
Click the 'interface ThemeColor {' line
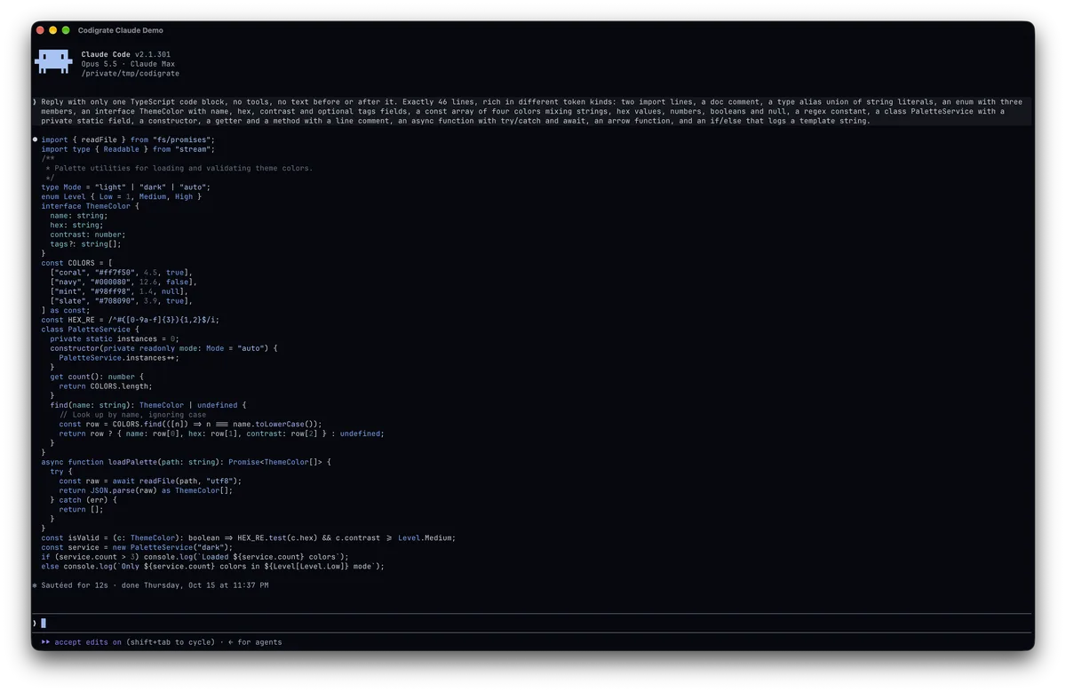coord(91,206)
